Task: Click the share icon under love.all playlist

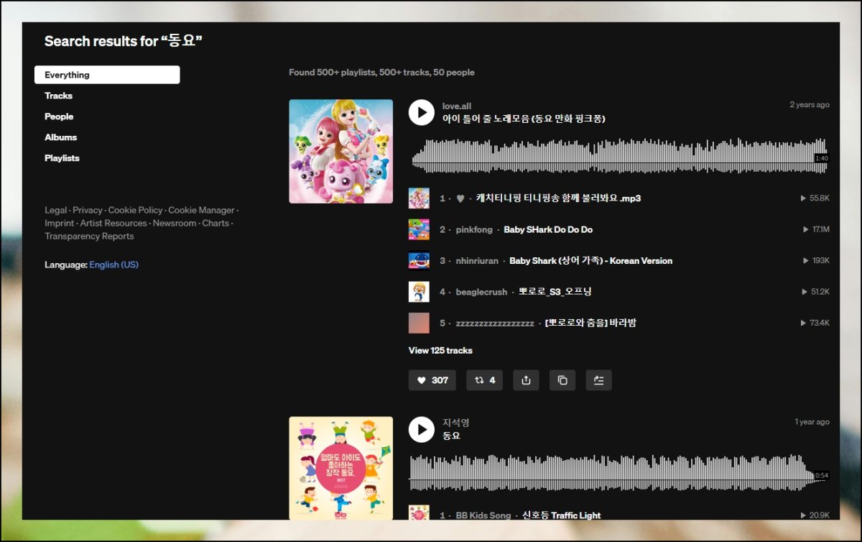Action: click(526, 380)
